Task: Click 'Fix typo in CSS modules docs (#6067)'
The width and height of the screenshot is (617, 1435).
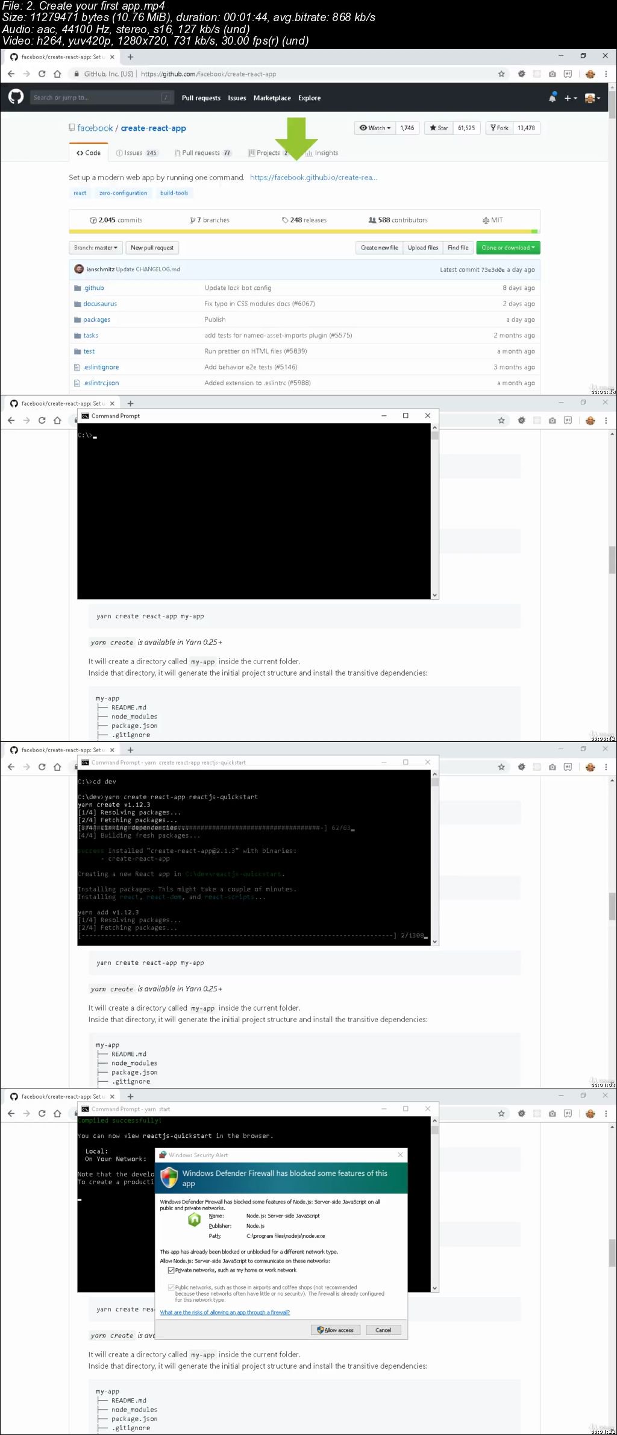Action: [x=260, y=304]
